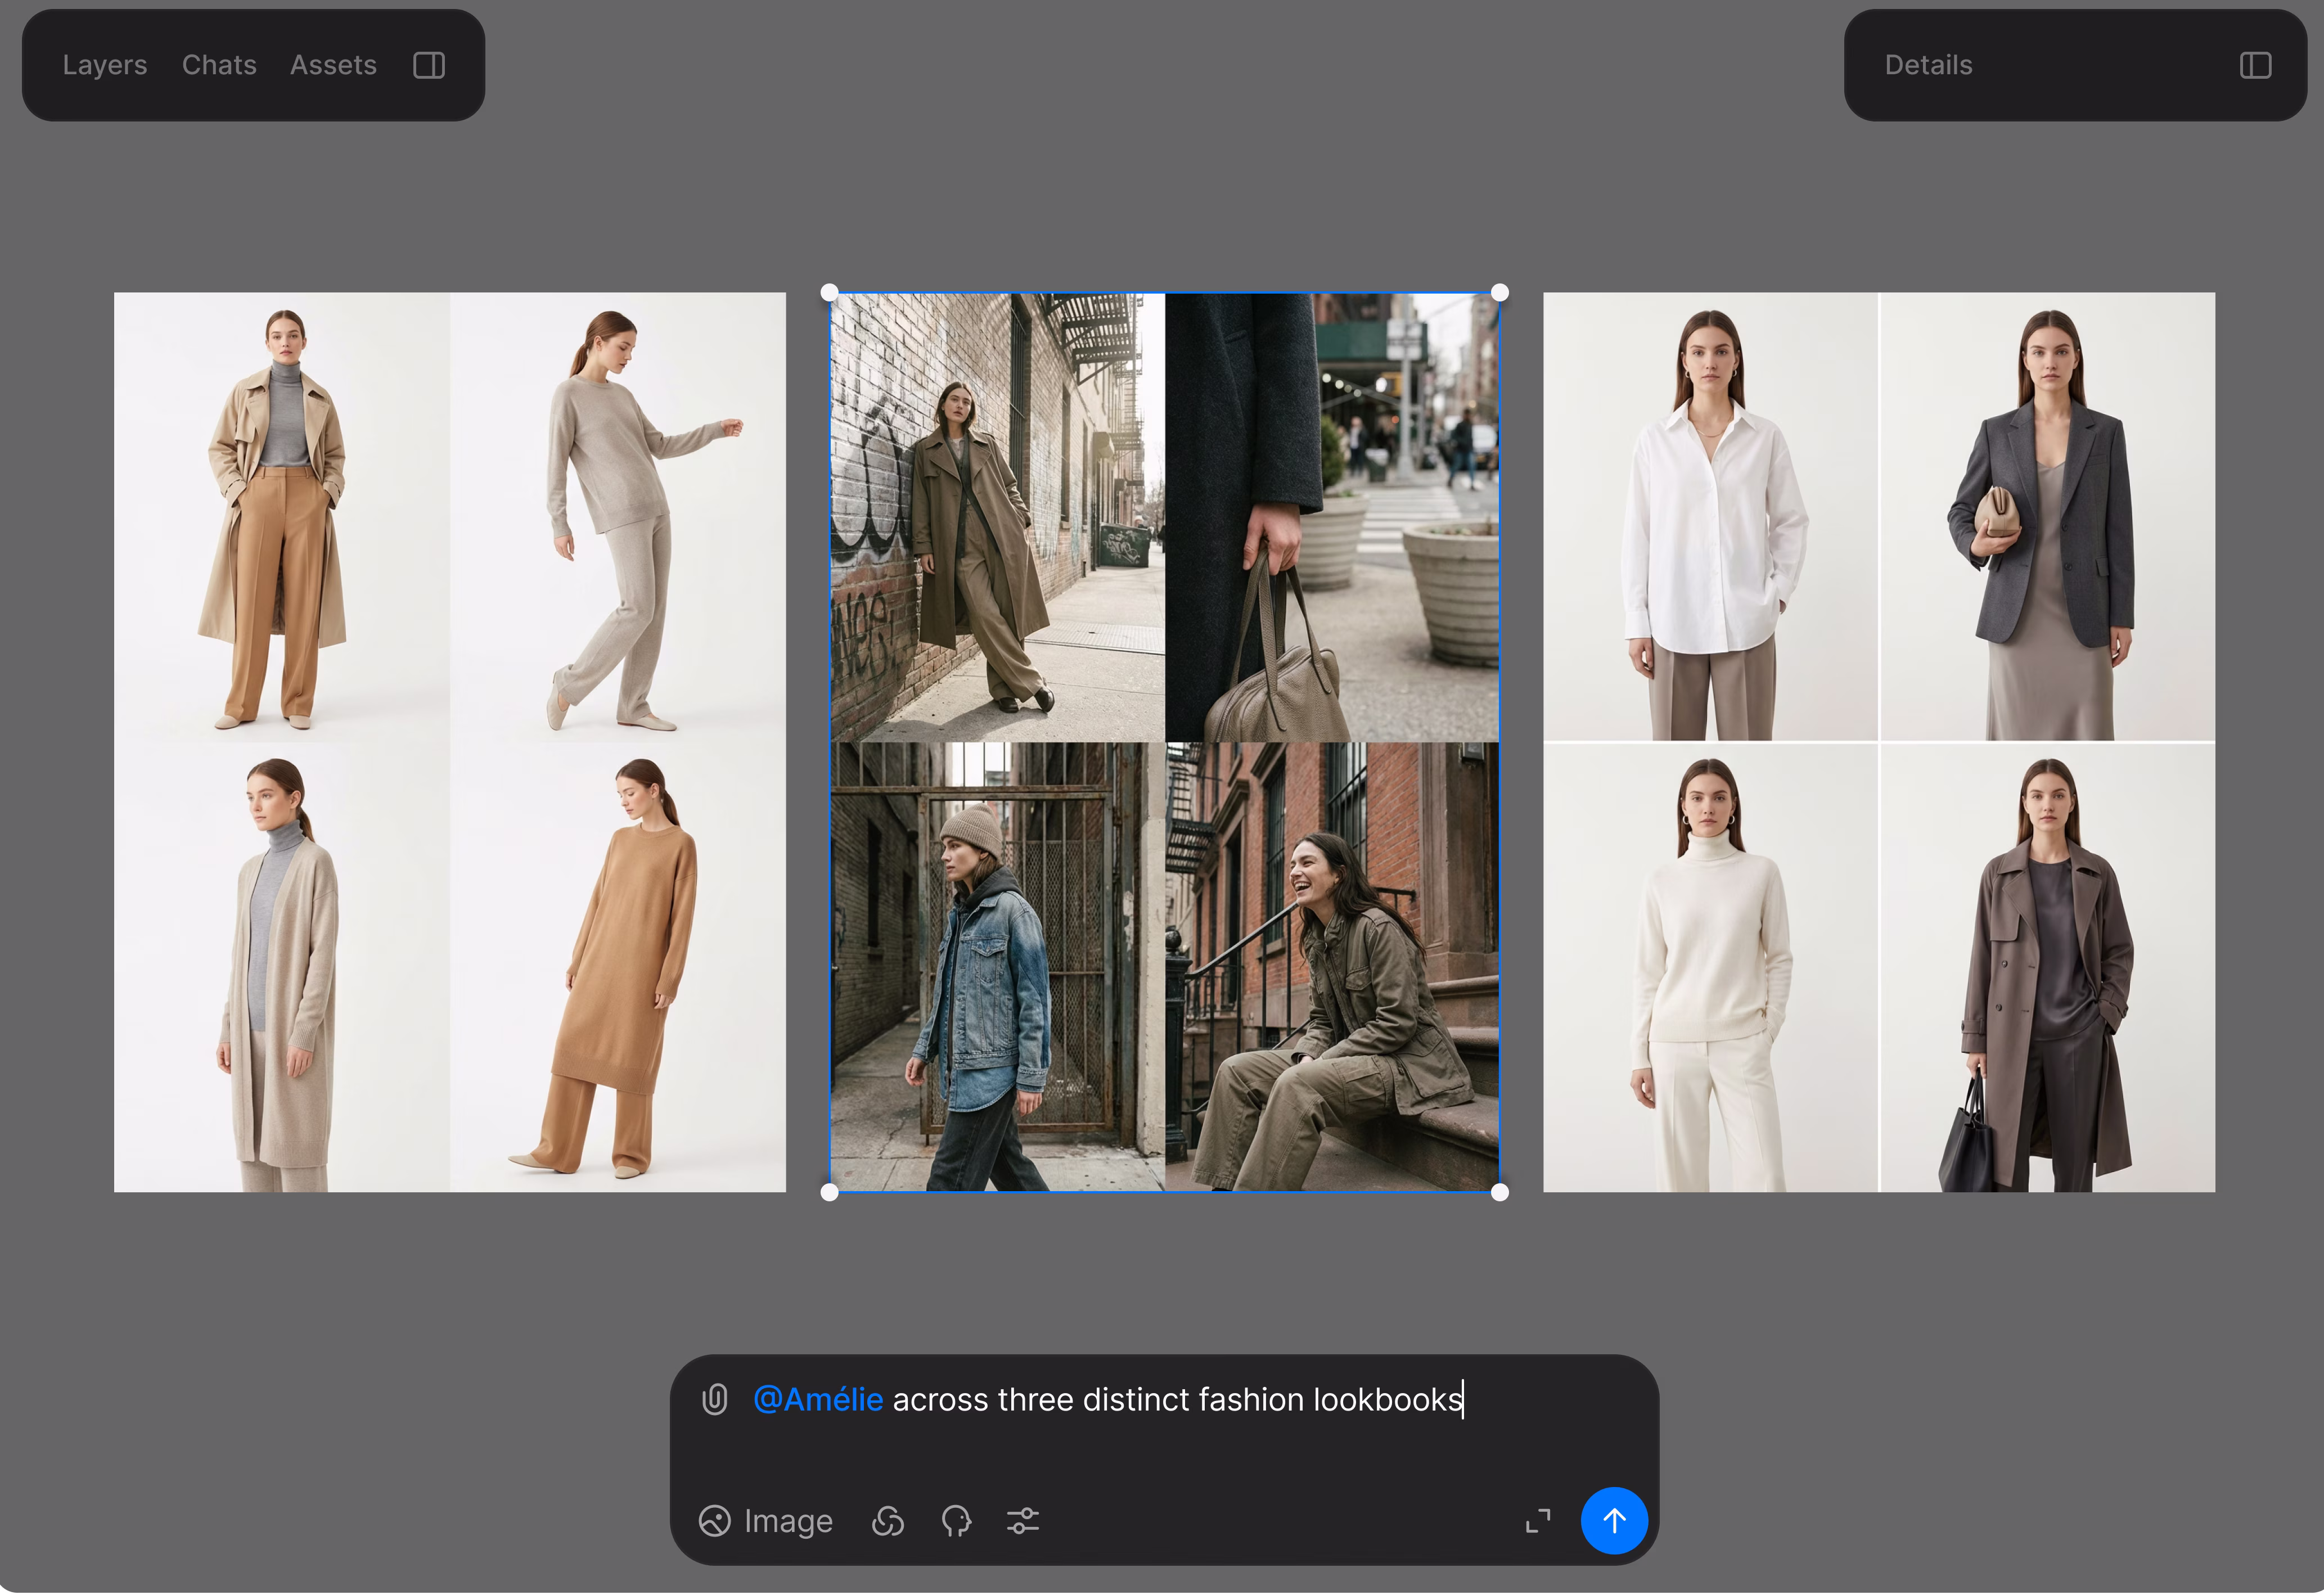
Task: Hide the right panel using its toggle
Action: coord(2256,65)
